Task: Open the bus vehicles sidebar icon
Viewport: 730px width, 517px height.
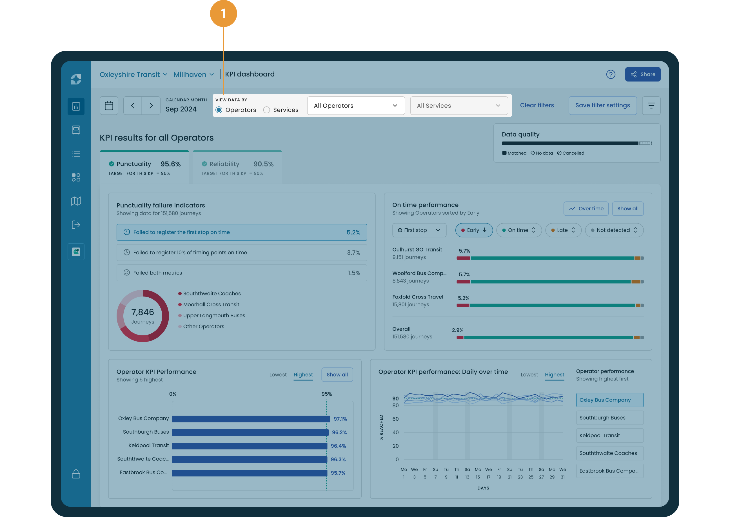Action: tap(76, 130)
